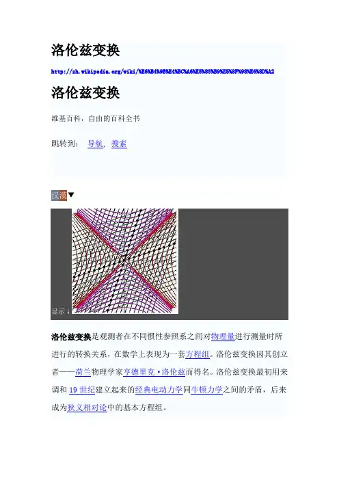This screenshot has height=480, width=339.
Task: Open the 牛顿力学 link
Action: tap(206, 390)
